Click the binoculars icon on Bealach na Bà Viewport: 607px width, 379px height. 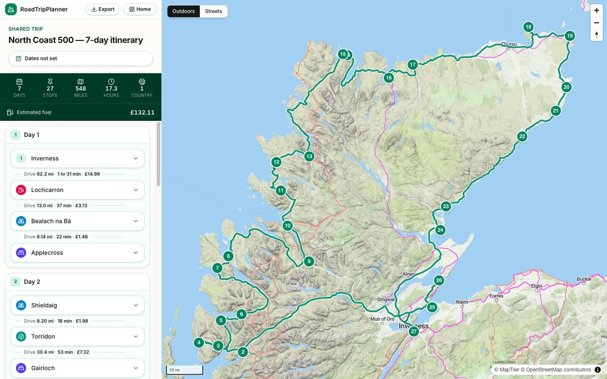click(x=21, y=221)
